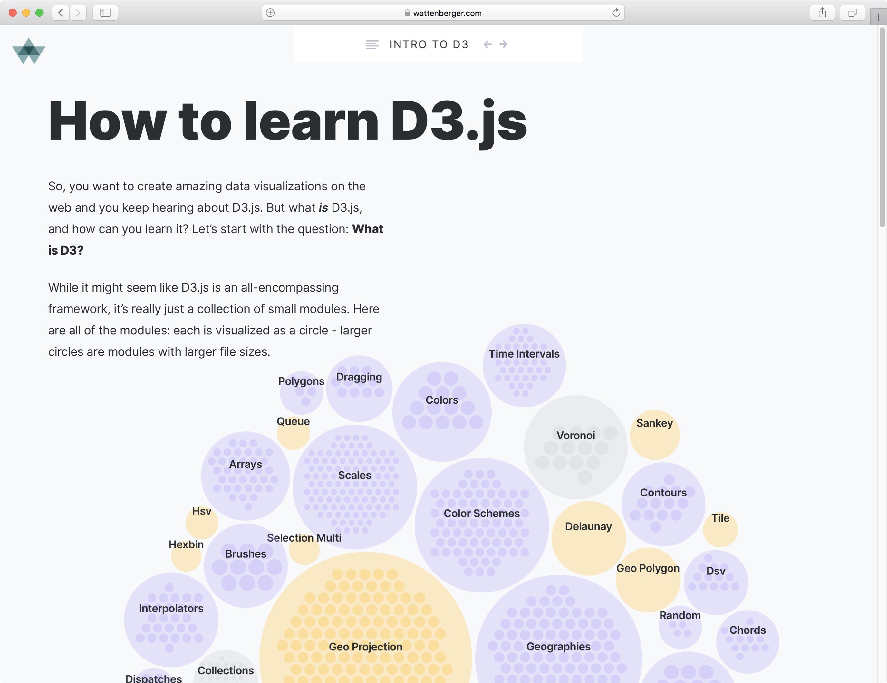Click the Delaunay module bubble

(x=588, y=538)
